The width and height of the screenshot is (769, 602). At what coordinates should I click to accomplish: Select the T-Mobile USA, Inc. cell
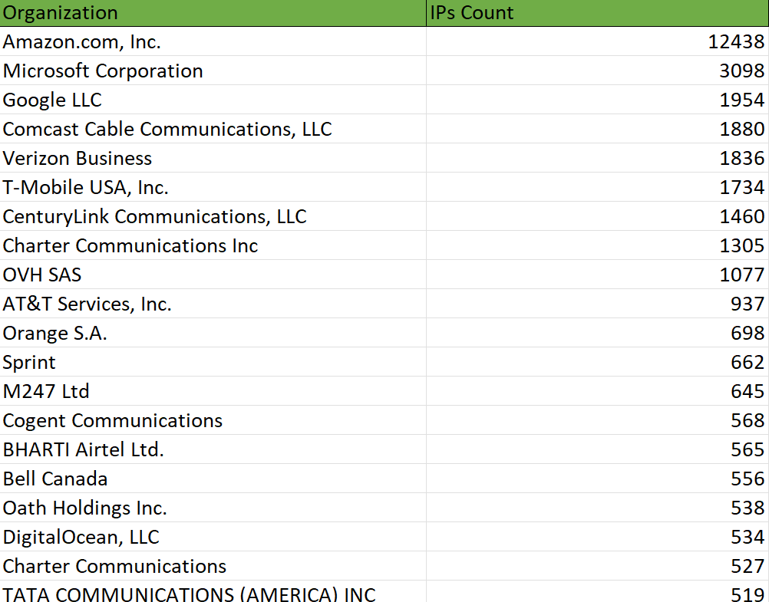coord(85,187)
